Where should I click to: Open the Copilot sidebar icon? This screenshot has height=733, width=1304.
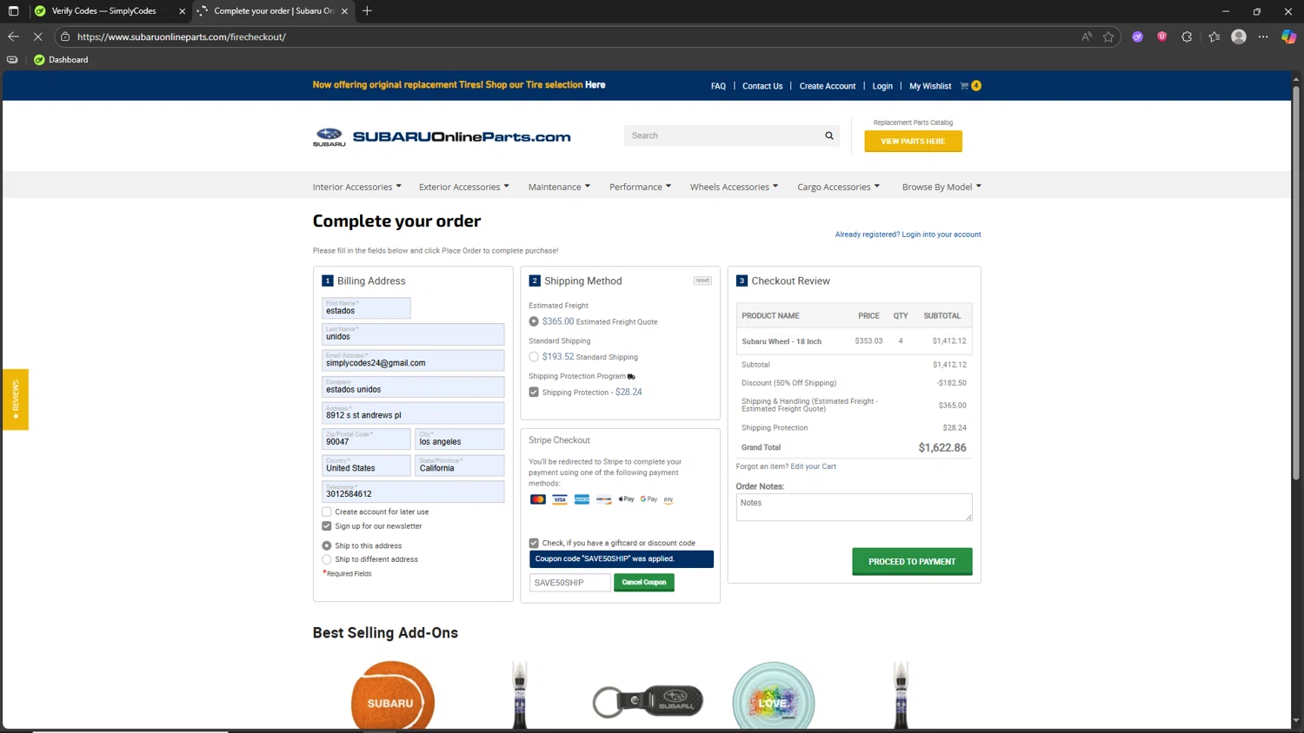click(x=1288, y=36)
